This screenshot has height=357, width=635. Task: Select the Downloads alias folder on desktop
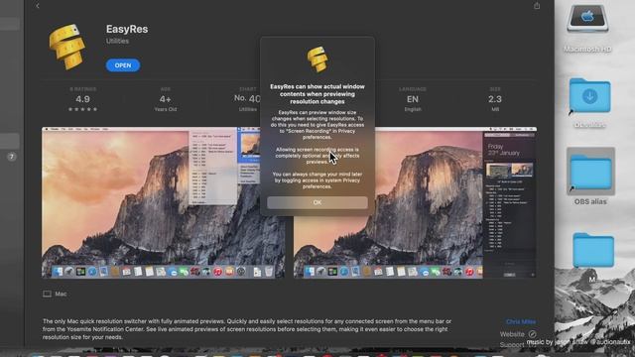pos(589,96)
